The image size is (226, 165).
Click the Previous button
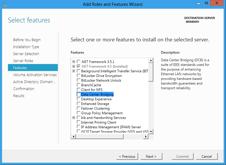tap(127, 156)
